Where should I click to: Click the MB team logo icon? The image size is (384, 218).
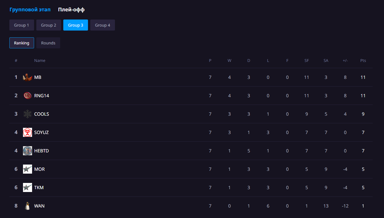tap(28, 77)
